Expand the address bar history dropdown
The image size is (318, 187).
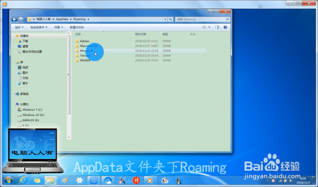coord(165,19)
